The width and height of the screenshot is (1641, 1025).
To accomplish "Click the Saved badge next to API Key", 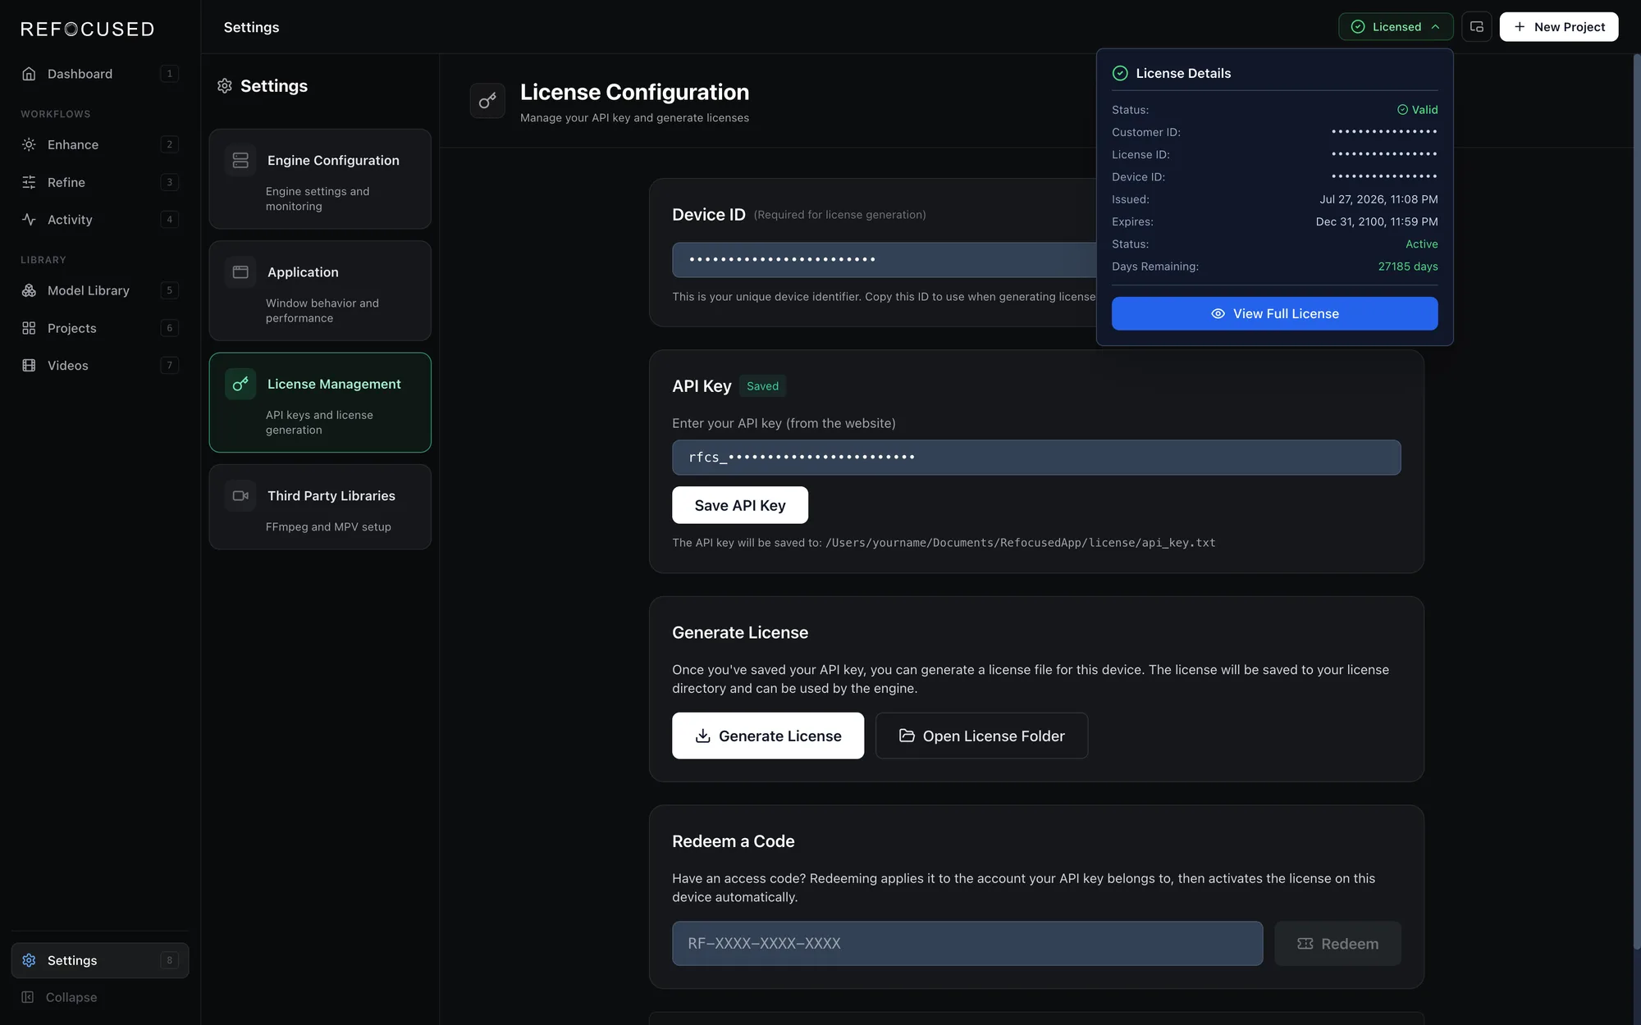I will (762, 386).
